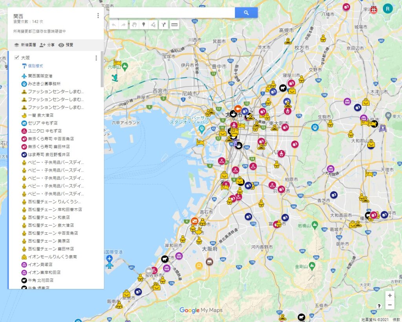
Task: Select 西松屋チェーン 泉大津店 in the list
Action: click(51, 225)
